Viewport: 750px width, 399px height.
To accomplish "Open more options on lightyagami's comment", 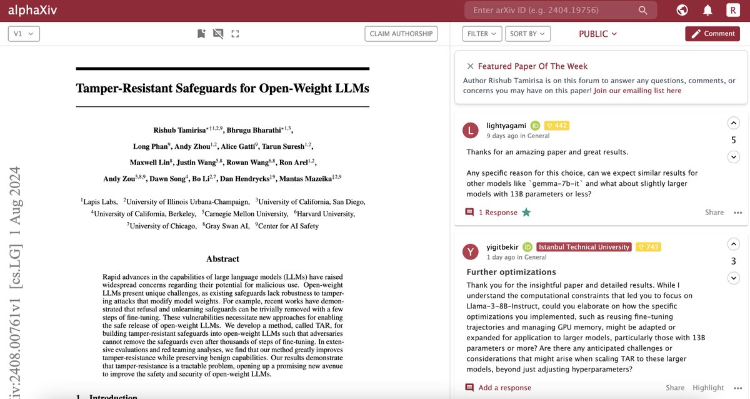I will (x=738, y=213).
